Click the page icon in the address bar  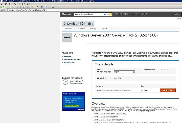tap(7, 10)
